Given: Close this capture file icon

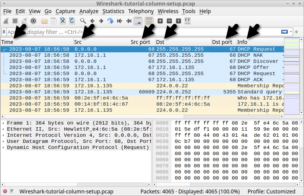Looking at the screenshot, I should coord(63,21).
